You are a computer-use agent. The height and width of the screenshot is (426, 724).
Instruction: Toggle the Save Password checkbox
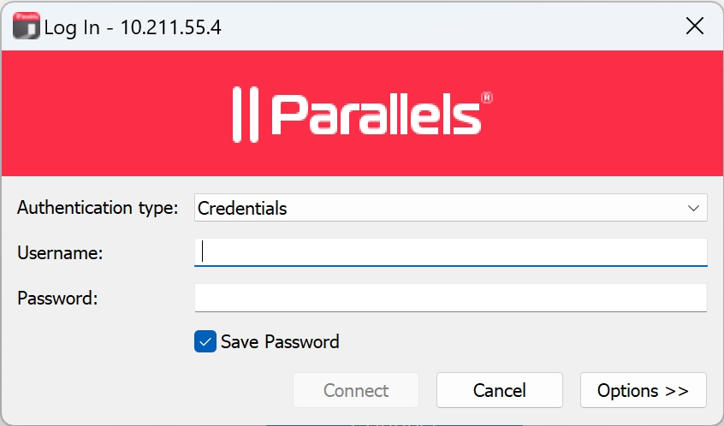[x=205, y=342]
